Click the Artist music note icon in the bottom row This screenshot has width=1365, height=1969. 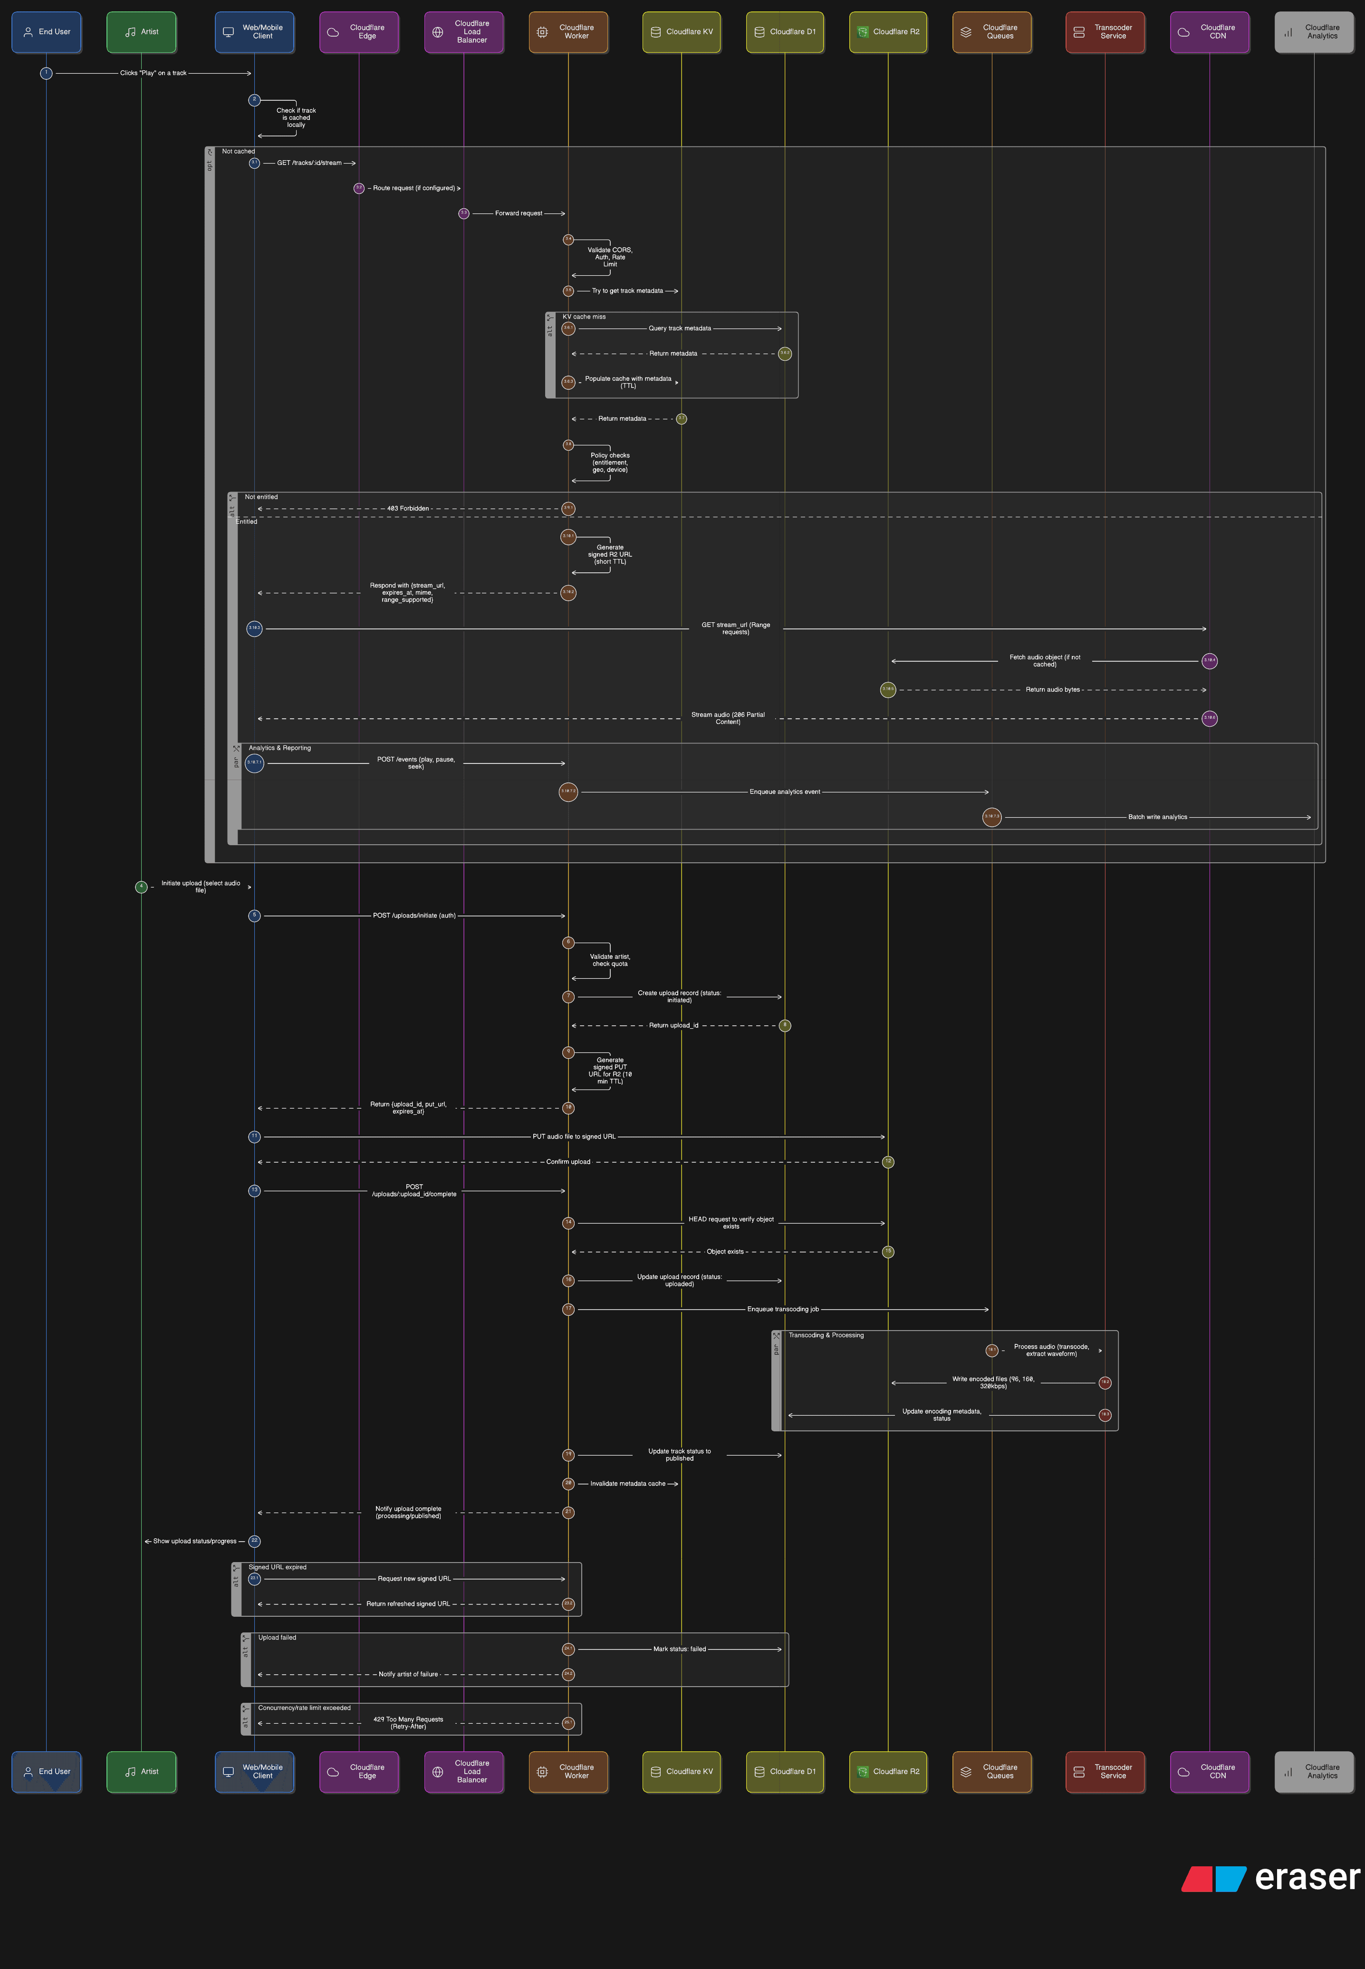[131, 1771]
